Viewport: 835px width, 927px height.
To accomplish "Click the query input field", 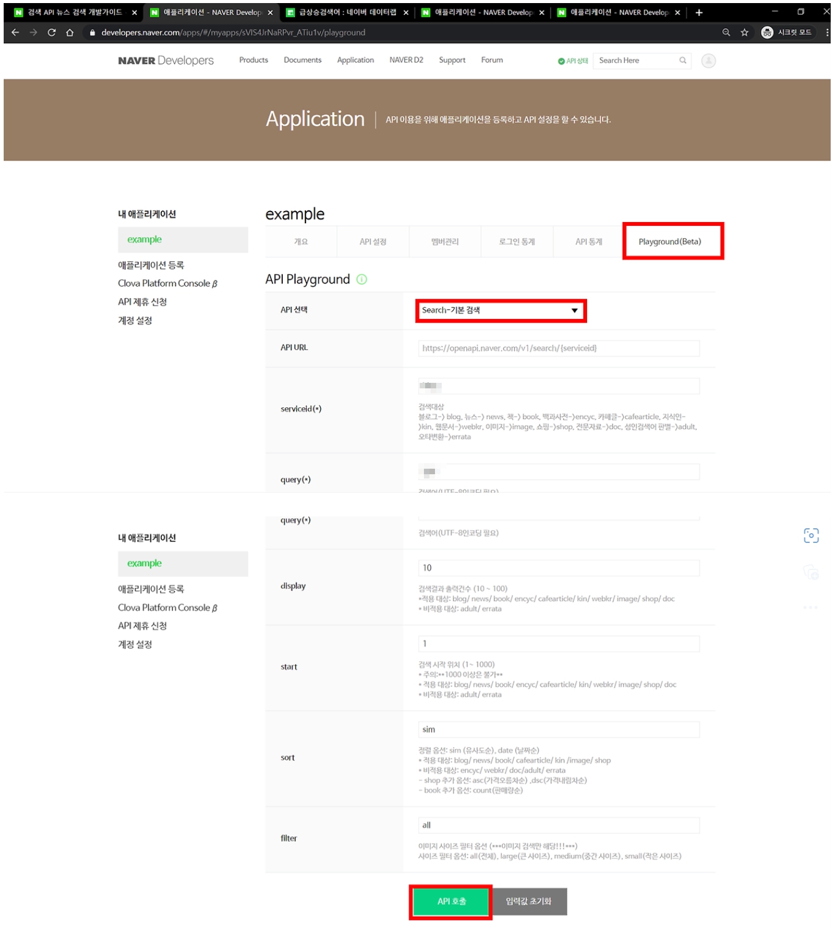I will coord(559,472).
